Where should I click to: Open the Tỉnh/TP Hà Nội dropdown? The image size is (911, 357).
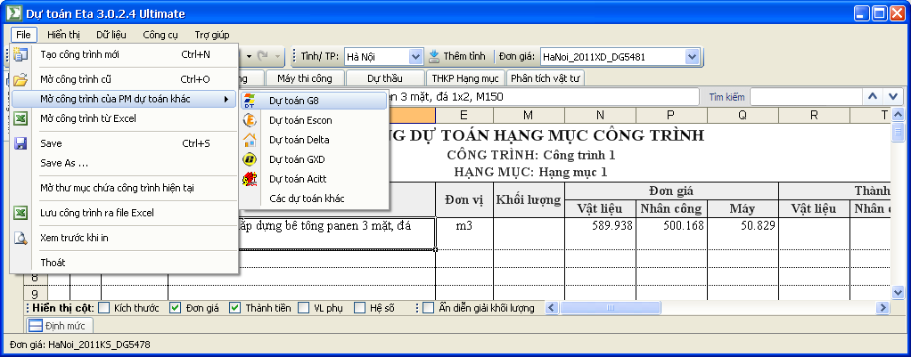(414, 56)
